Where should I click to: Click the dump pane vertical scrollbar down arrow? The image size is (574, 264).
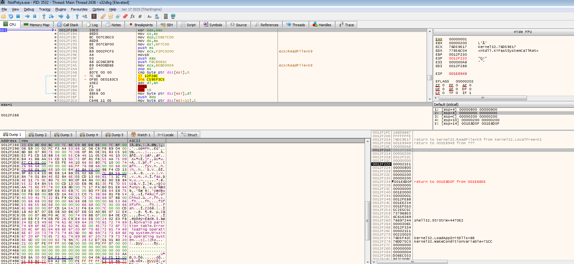tap(368, 262)
